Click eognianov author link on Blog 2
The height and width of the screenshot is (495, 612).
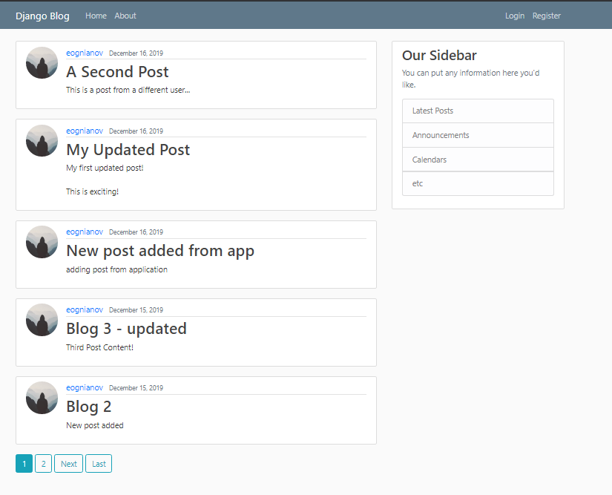click(x=85, y=387)
